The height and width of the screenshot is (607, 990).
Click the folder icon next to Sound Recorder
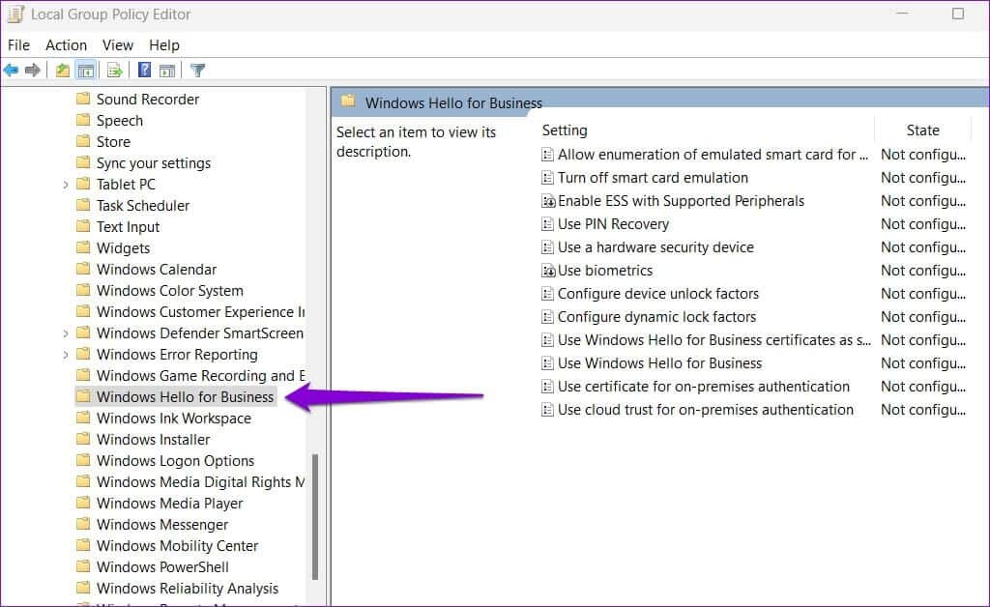click(x=83, y=99)
